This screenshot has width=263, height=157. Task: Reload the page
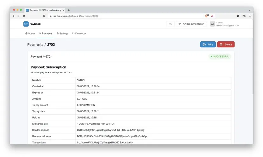pos(24,16)
